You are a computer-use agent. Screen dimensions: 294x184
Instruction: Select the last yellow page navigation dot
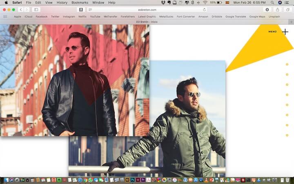(287, 135)
